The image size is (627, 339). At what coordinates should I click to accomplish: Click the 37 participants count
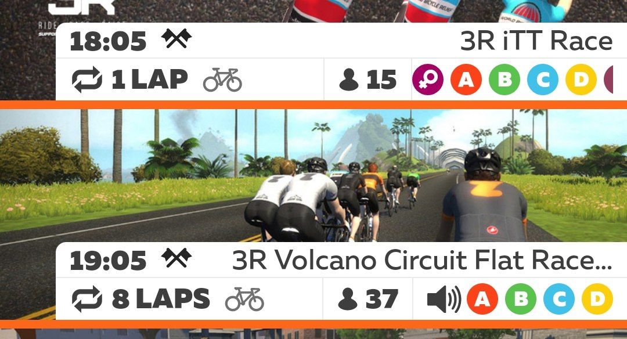coord(368,298)
